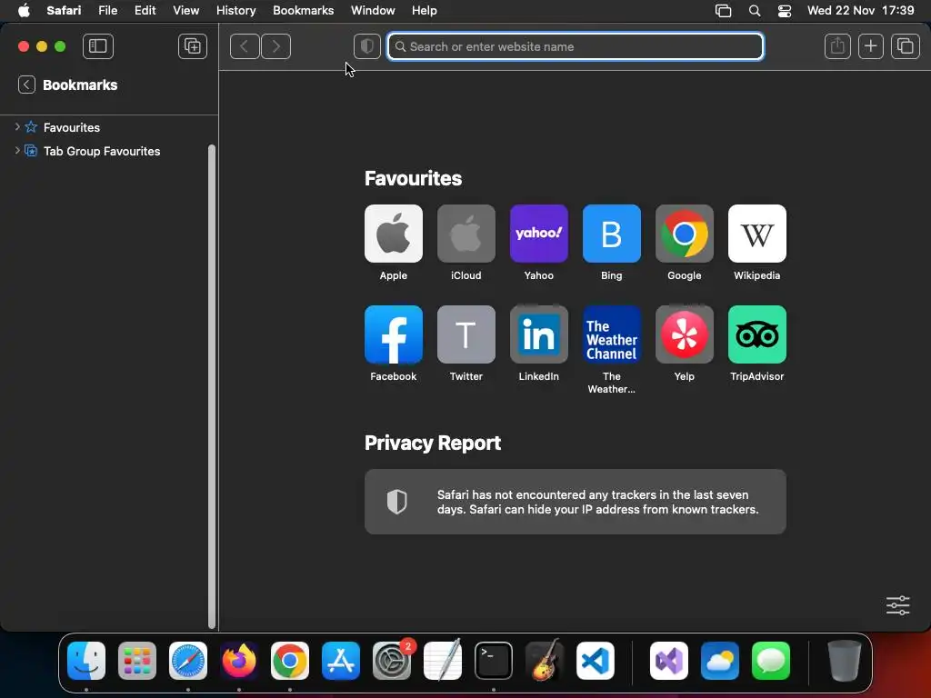Open the Trash in the Dock

coord(844,661)
